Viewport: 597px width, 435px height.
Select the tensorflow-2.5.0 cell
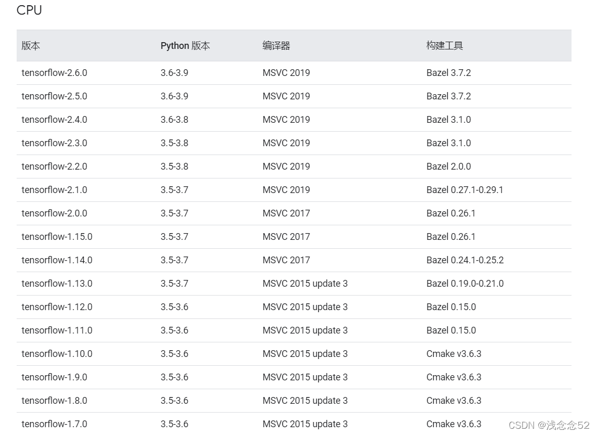(x=55, y=96)
